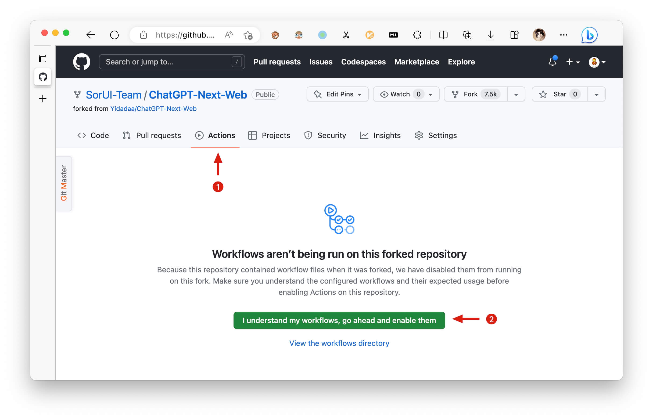Click the Security shield icon
Screen dimensions: 653x420
coord(308,136)
